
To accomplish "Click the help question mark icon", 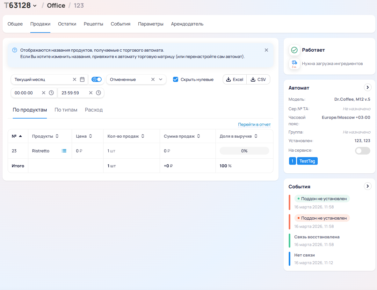I will point(15,50).
